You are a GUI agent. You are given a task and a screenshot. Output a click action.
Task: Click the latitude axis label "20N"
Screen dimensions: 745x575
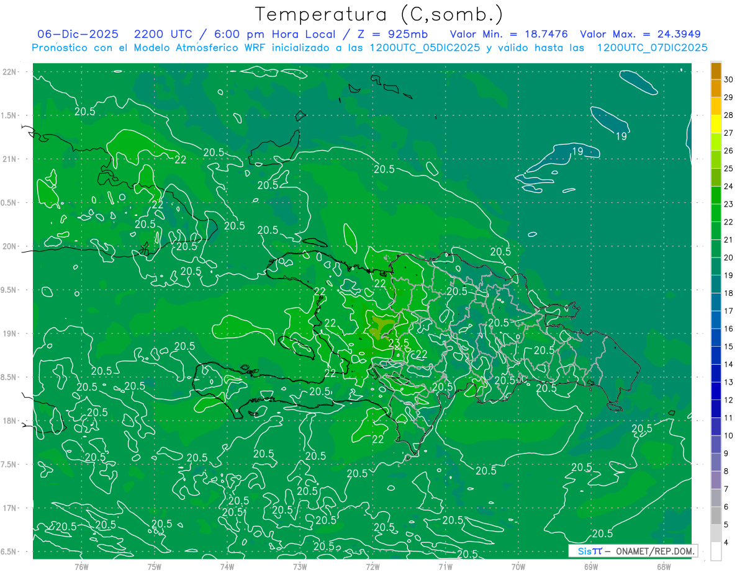click(9, 246)
